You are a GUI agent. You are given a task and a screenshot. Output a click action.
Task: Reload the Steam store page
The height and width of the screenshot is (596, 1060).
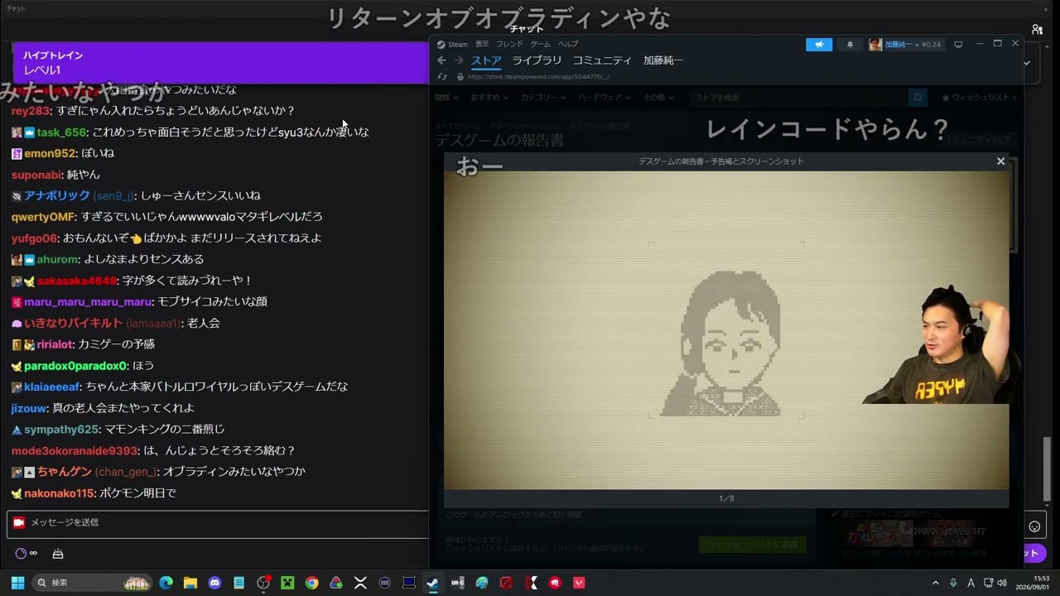pos(441,76)
